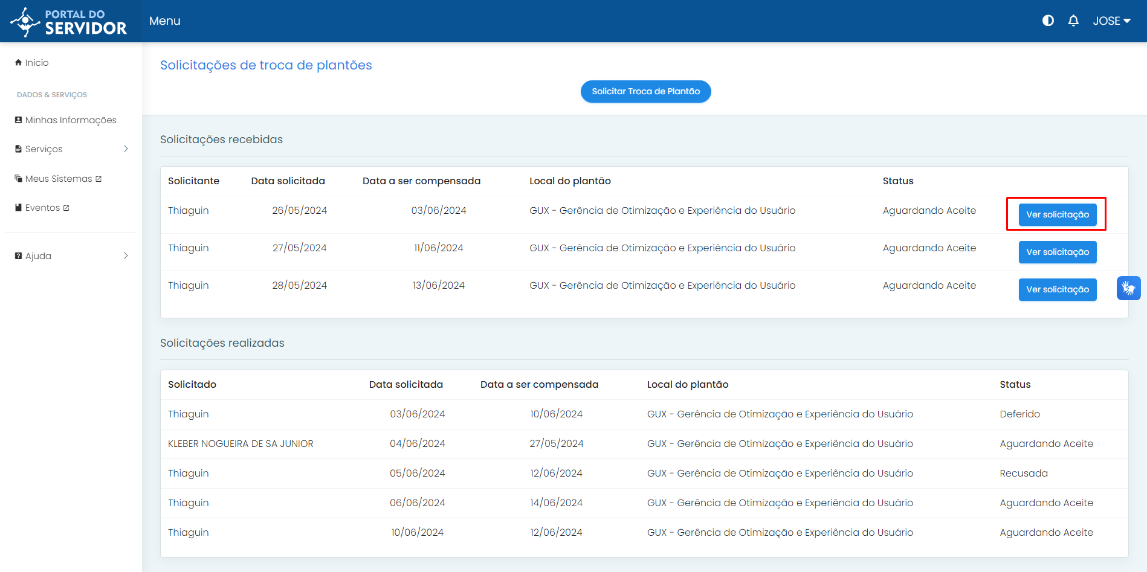Open the JOSE user dropdown

(1111, 21)
